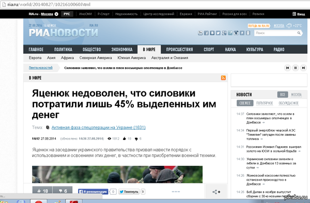Viewport: 310px width, 203px height.
Task: Click the thumbs down 6 button
Action: 63,191
